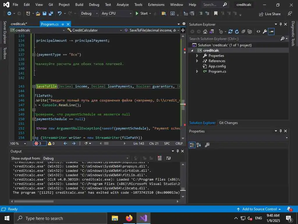Click the Find in Files icon

[x=164, y=13]
